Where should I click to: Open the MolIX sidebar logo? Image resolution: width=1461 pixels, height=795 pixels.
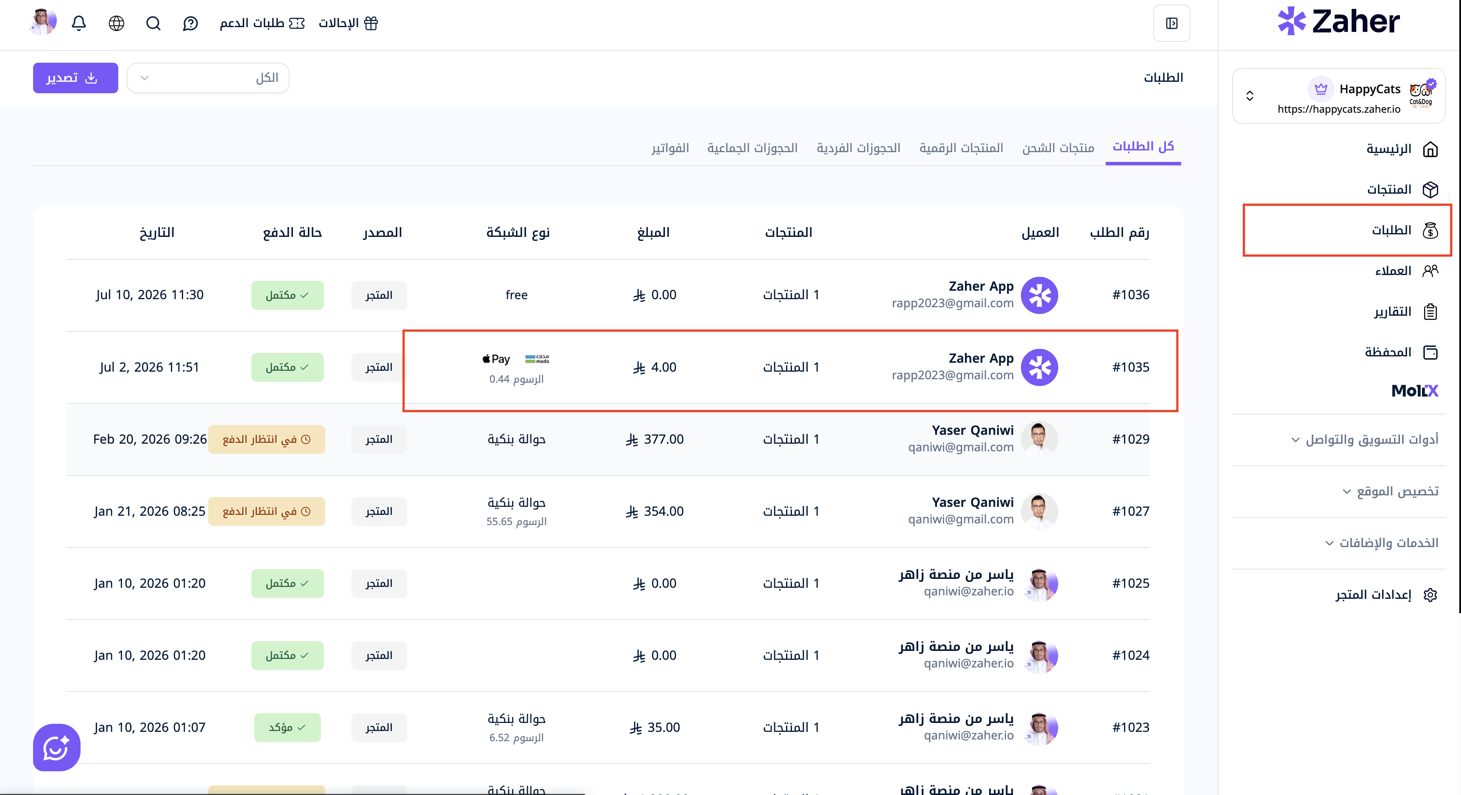pyautogui.click(x=1415, y=391)
